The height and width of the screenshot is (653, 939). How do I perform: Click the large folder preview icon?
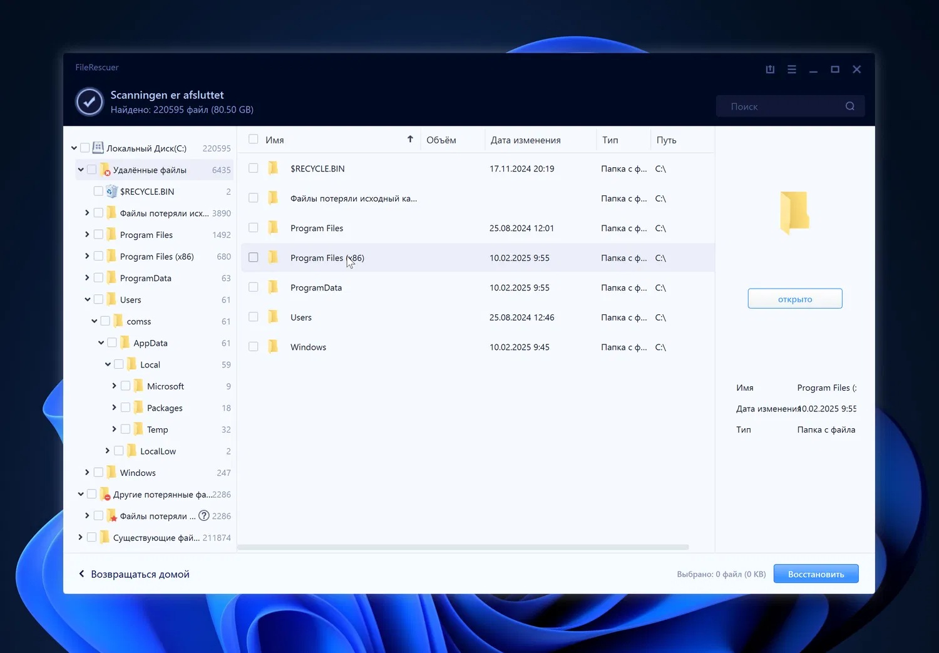point(794,213)
